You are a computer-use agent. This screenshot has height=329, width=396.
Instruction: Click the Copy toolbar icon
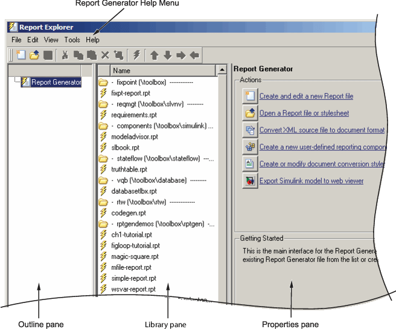[x=78, y=55]
